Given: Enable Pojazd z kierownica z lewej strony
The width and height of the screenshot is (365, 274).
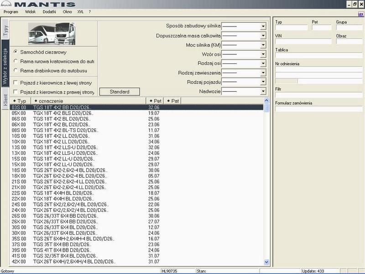Looking at the screenshot, I should click(x=16, y=83).
